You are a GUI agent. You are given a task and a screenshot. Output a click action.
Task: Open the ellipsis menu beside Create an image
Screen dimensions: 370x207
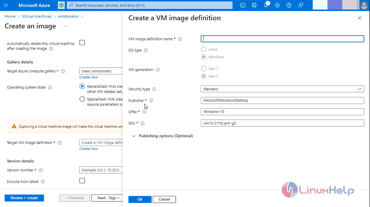(x=65, y=26)
